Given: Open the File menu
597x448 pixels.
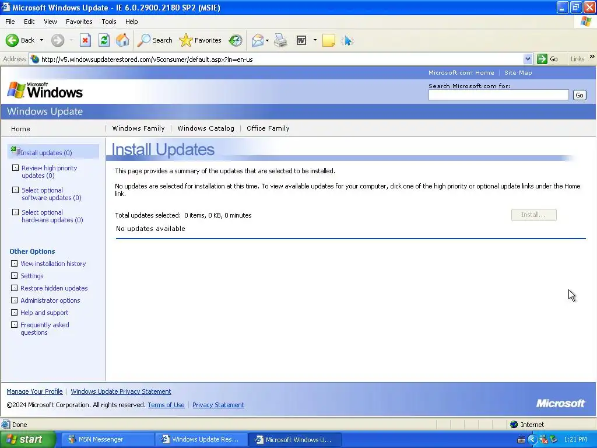Looking at the screenshot, I should tap(10, 22).
